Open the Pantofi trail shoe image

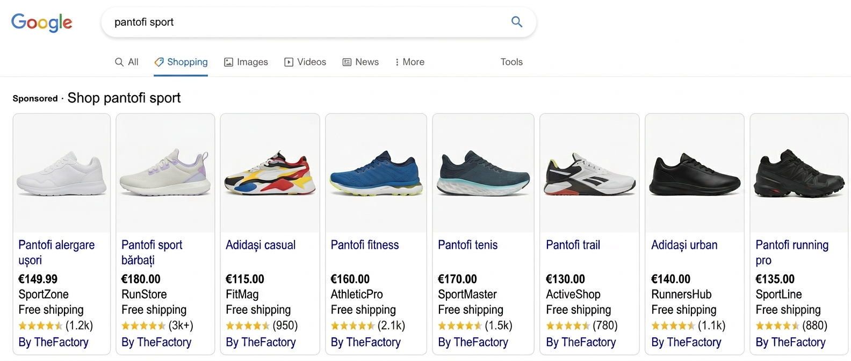[x=589, y=173]
